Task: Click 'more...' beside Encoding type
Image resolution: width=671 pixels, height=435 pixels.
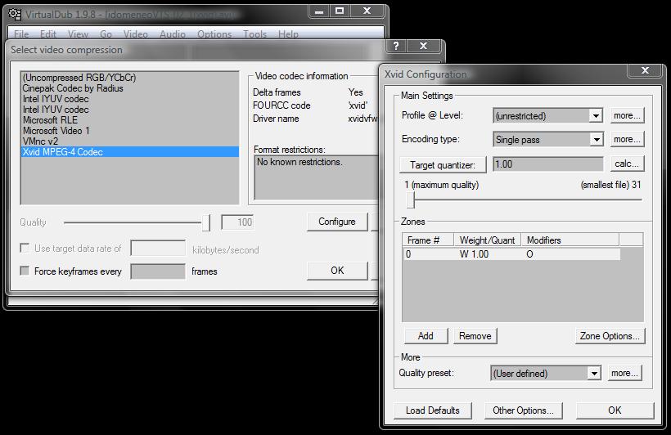Action: click(627, 140)
